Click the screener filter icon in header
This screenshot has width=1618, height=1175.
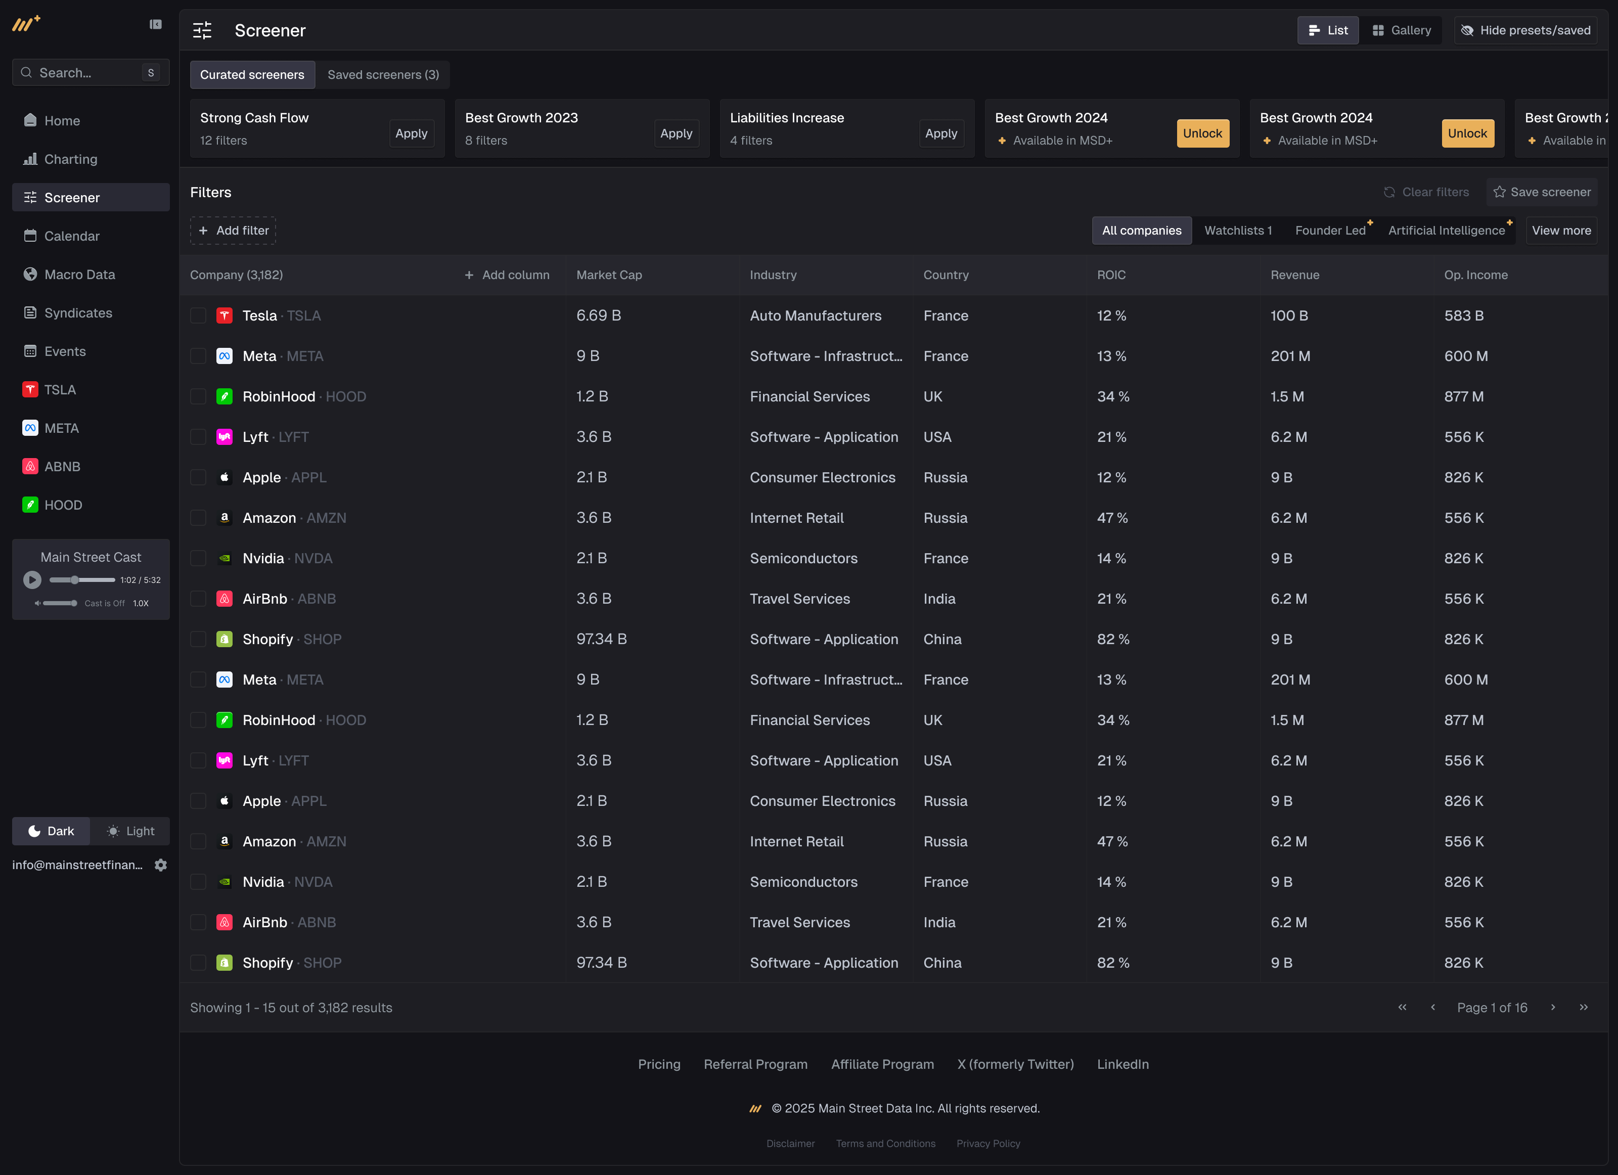pyautogui.click(x=203, y=30)
